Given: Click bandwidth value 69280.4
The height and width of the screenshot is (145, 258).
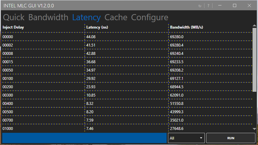Looking at the screenshot, I should pos(177,45).
